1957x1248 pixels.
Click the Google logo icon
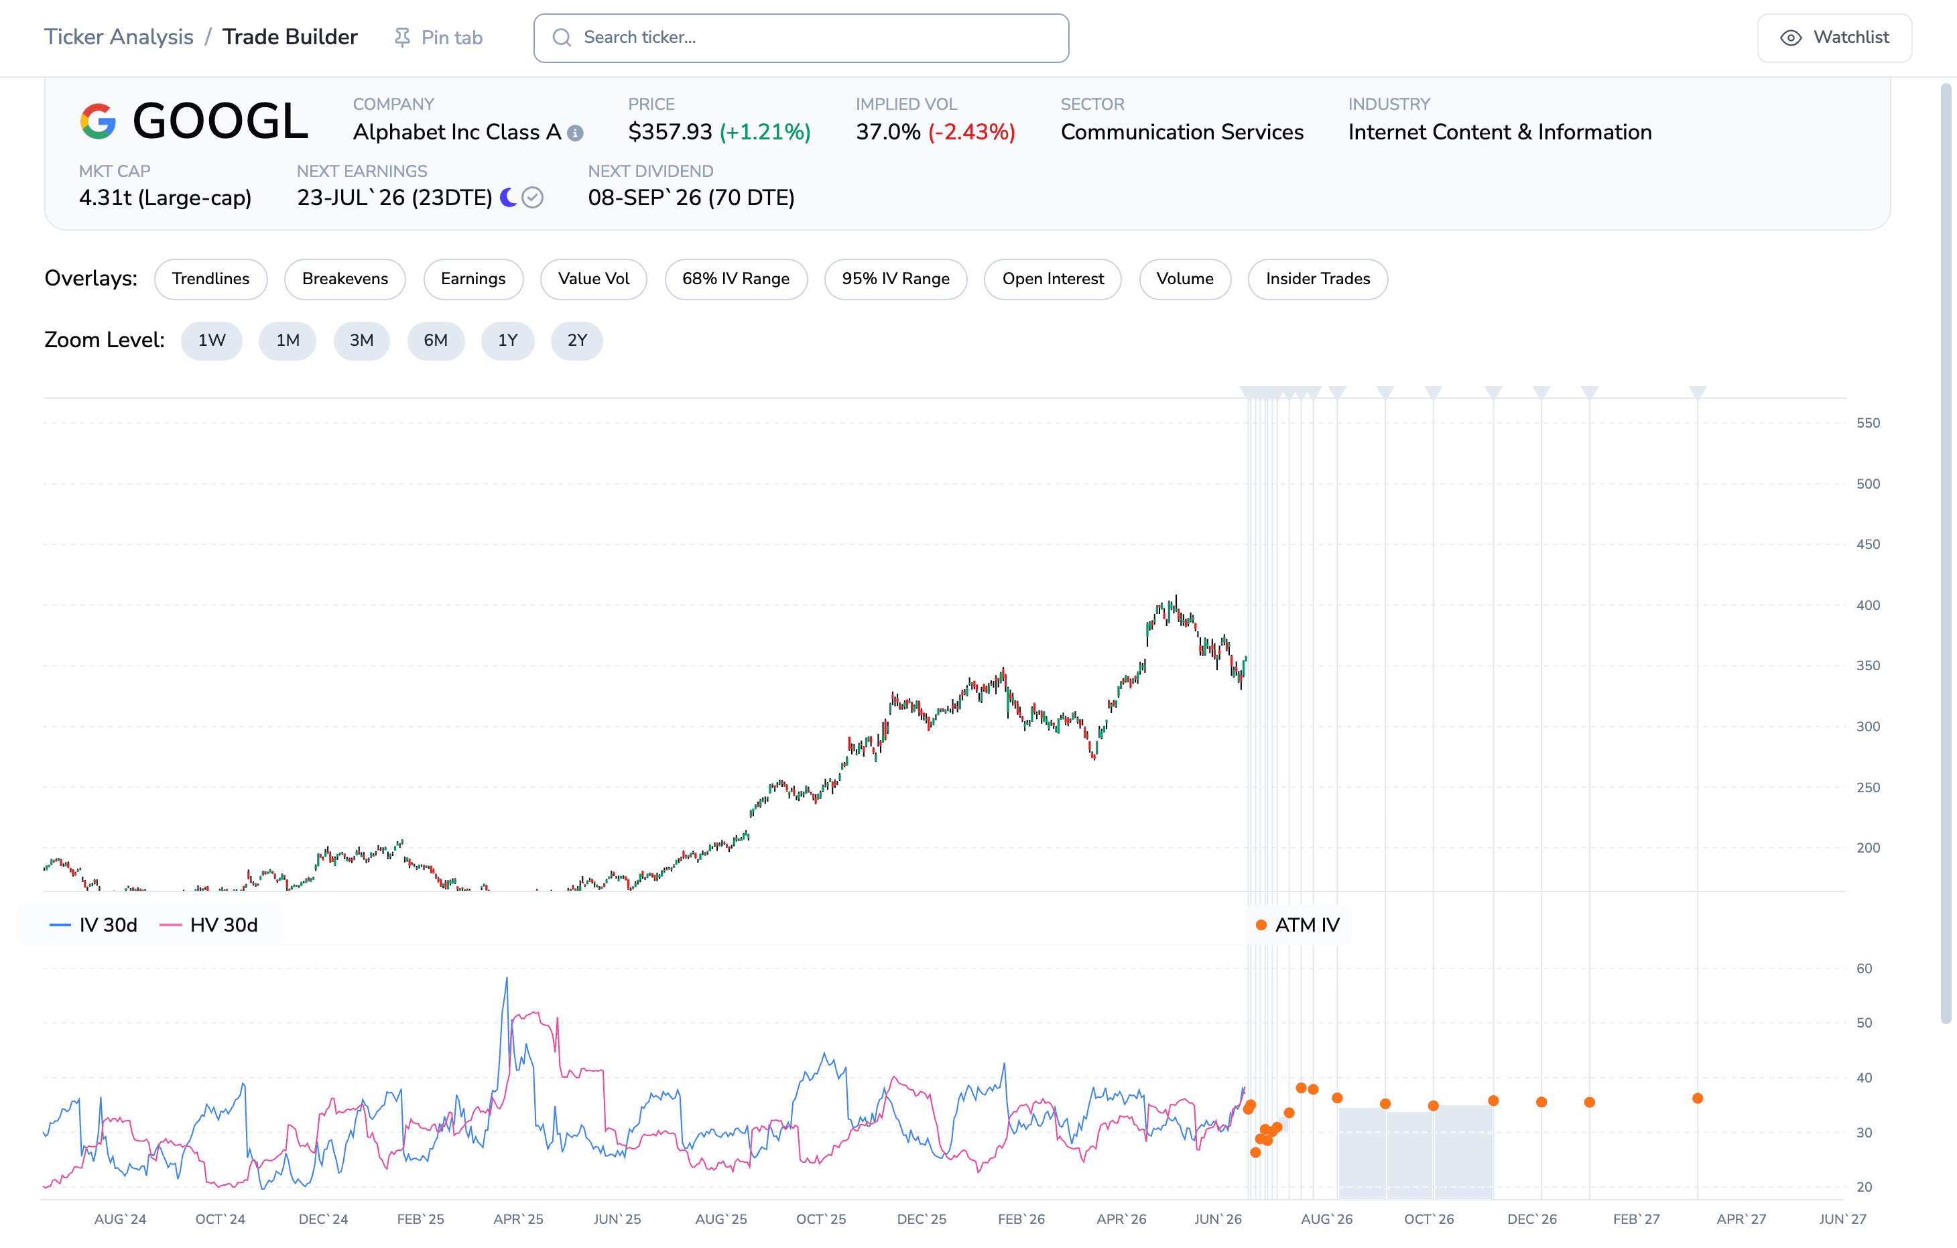pyautogui.click(x=99, y=121)
